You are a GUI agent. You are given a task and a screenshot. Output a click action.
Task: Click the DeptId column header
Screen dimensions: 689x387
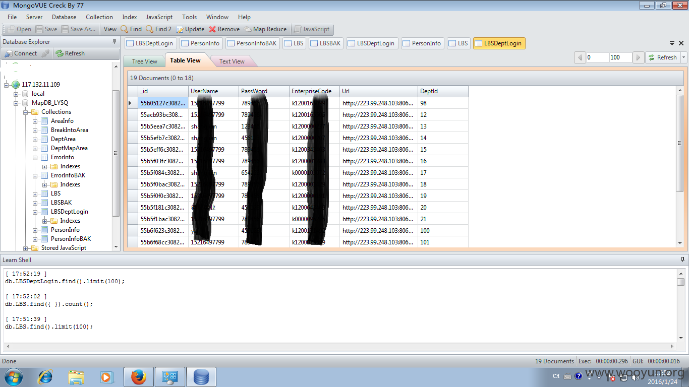click(443, 91)
